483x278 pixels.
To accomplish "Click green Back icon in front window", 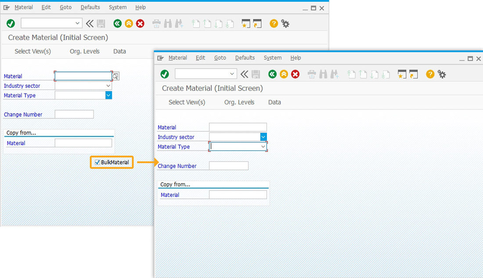I will (272, 74).
